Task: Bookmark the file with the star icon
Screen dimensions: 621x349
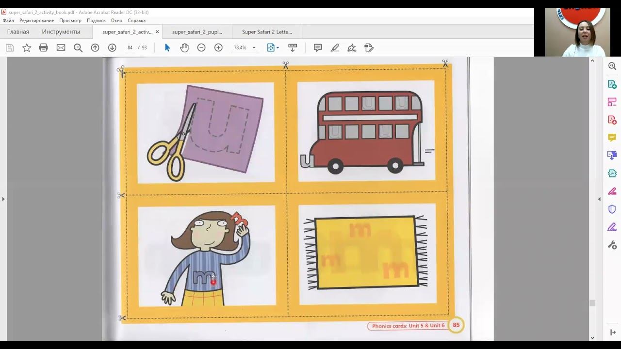Action: pyautogui.click(x=27, y=48)
